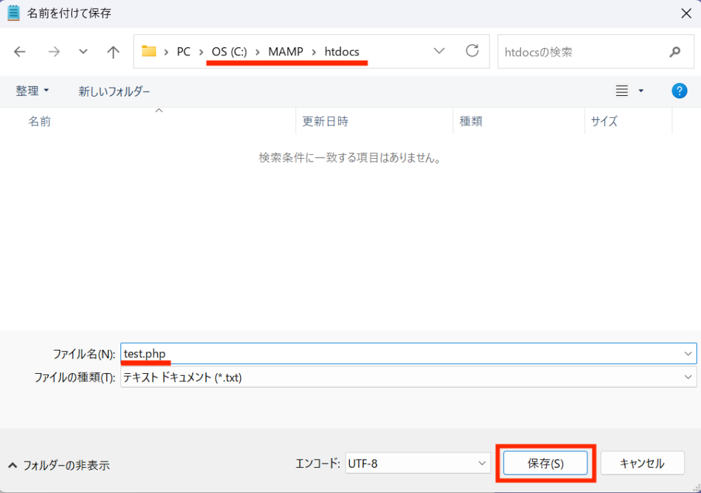Go back with the left arrow
Image resolution: width=701 pixels, height=493 pixels.
point(20,52)
